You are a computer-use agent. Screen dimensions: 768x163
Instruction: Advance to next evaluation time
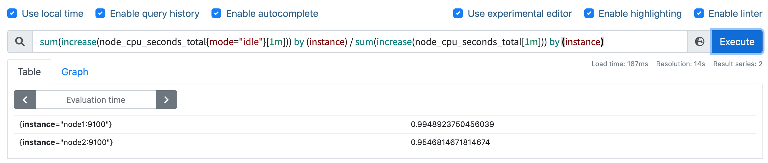click(x=166, y=100)
